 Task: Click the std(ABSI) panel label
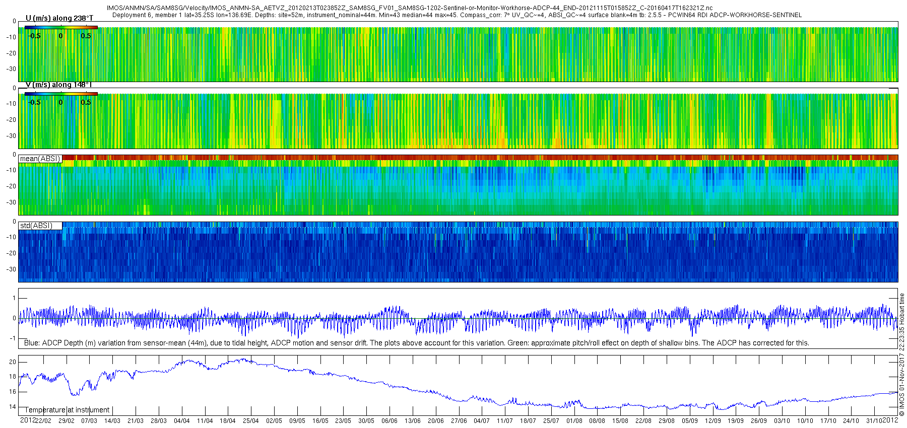tap(36, 226)
